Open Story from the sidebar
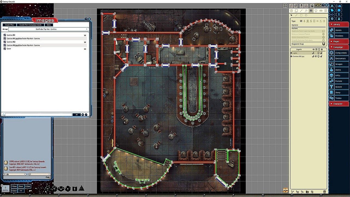350x197 pixels. tap(339, 92)
